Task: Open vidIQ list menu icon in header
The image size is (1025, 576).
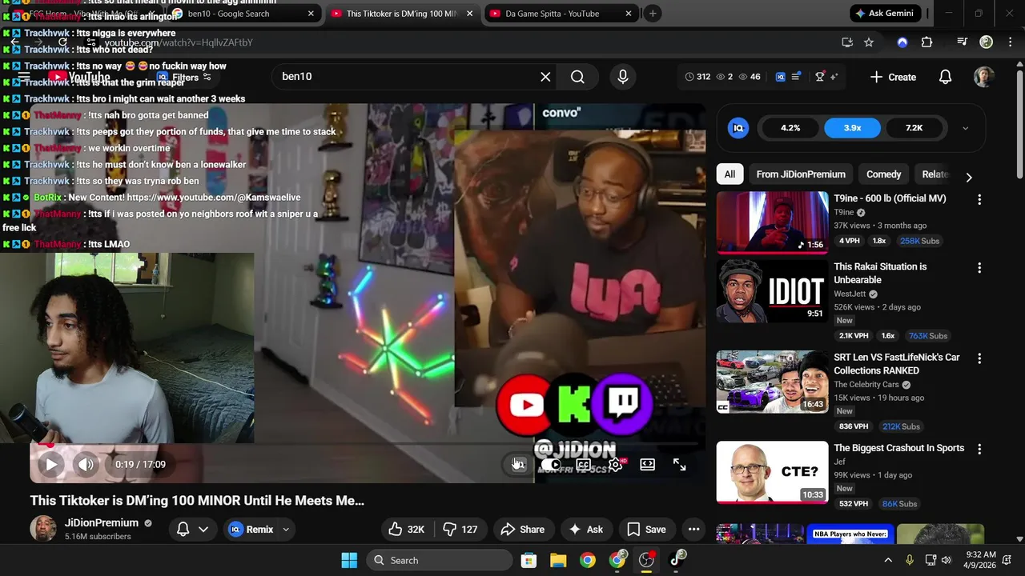Action: click(x=796, y=77)
